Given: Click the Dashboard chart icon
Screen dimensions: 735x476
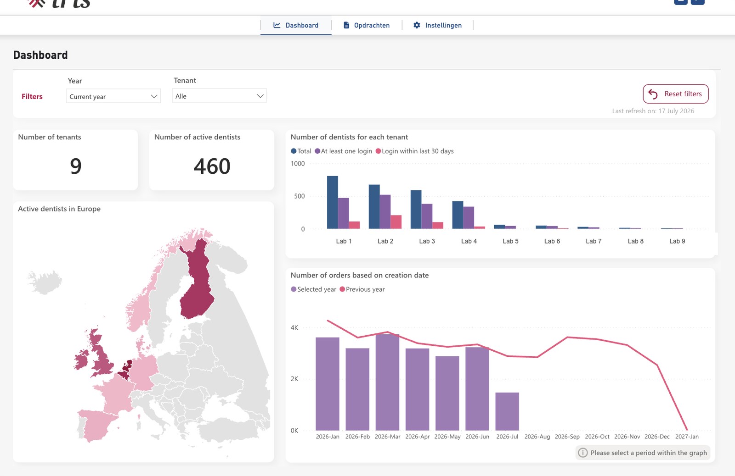Looking at the screenshot, I should pos(277,25).
